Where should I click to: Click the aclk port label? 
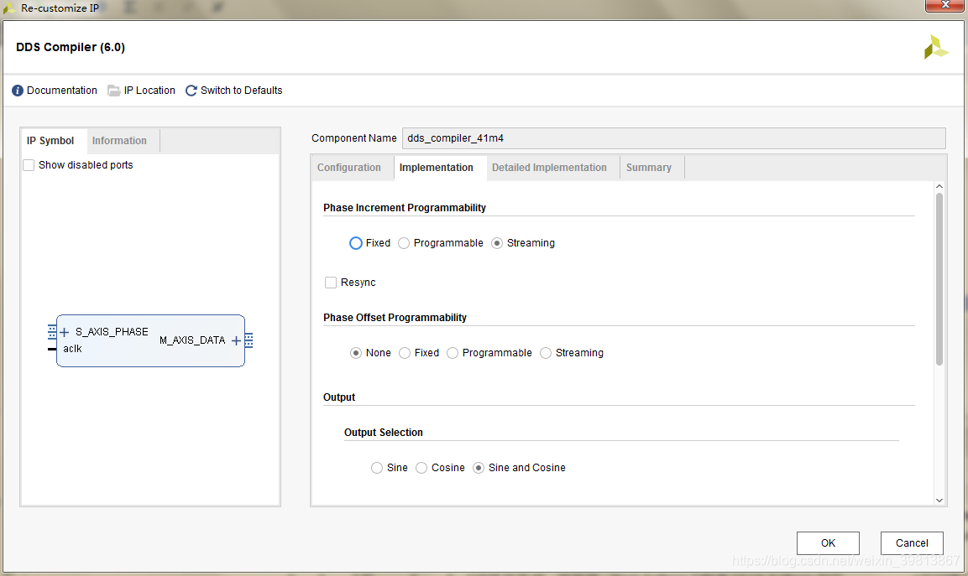(72, 349)
